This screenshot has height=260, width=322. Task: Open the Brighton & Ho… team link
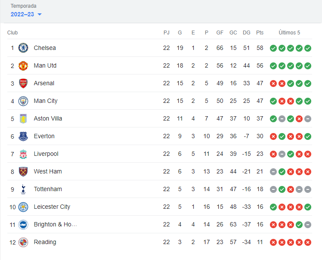tap(55, 224)
